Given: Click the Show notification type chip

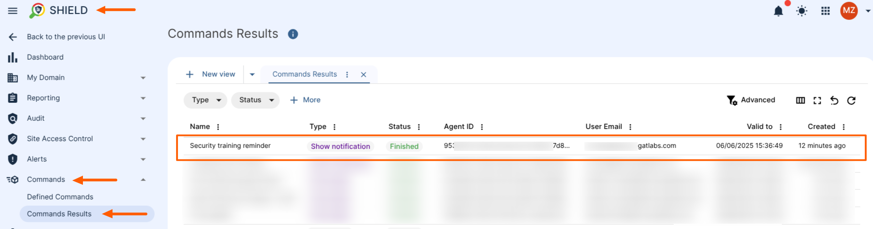Looking at the screenshot, I should pyautogui.click(x=340, y=146).
